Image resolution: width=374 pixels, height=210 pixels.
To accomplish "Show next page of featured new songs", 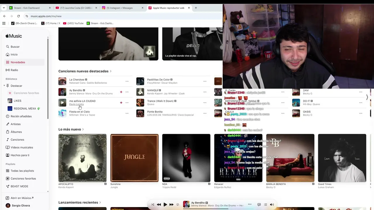I will pyautogui.click(x=367, y=97).
